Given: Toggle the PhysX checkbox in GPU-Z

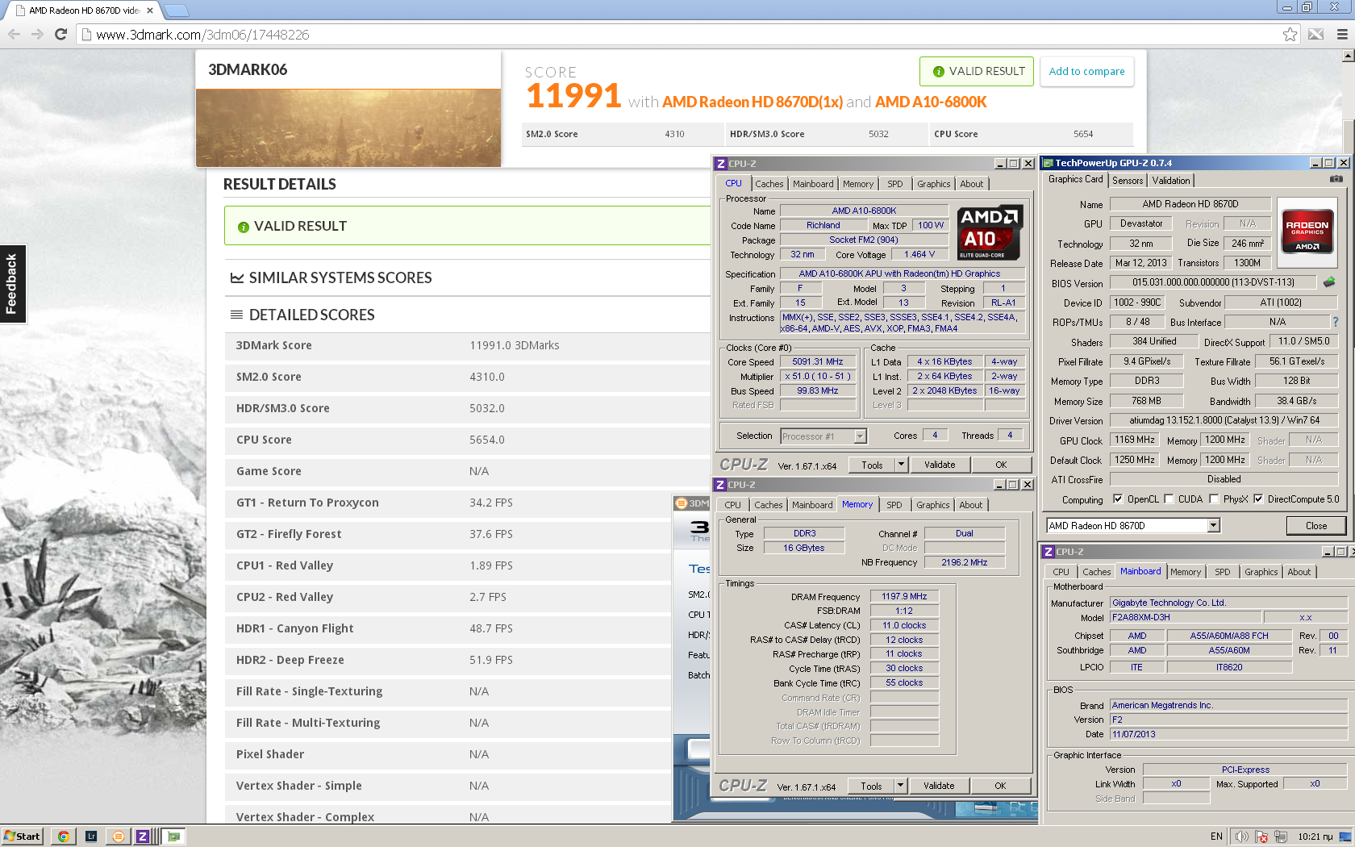Looking at the screenshot, I should (1214, 499).
